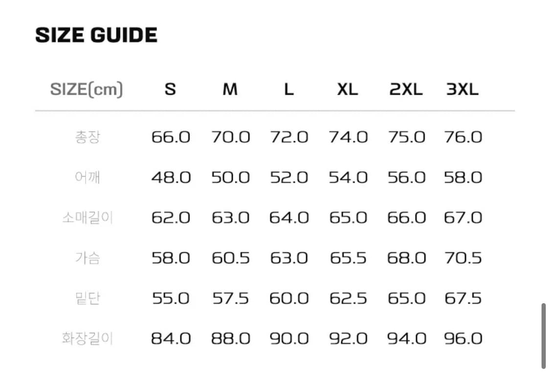
Task: Click the SIZE GUIDE heading
Action: tap(96, 35)
